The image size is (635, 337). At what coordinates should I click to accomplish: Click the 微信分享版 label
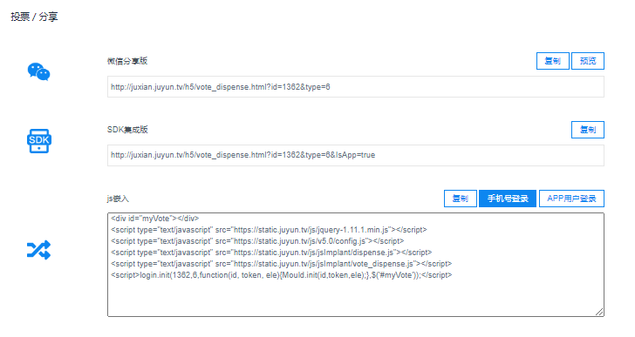[x=127, y=61]
